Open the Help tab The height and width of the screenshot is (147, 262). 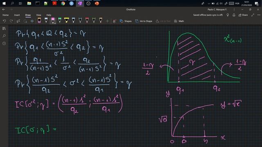(x=49, y=15)
